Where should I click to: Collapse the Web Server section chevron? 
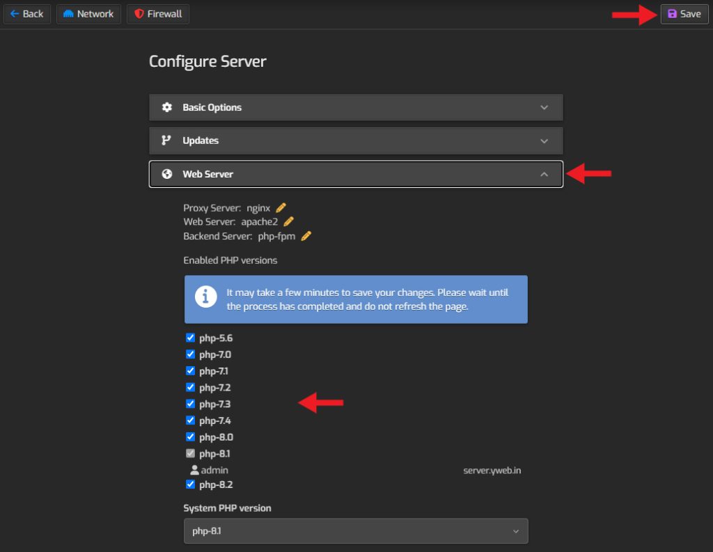544,174
